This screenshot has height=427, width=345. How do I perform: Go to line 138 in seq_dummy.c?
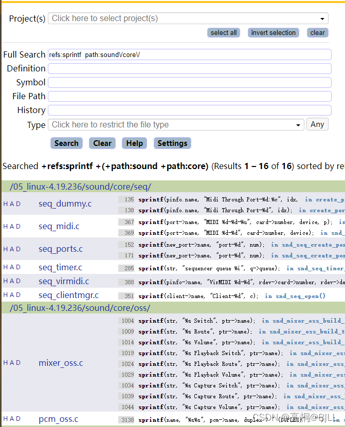[126, 210]
